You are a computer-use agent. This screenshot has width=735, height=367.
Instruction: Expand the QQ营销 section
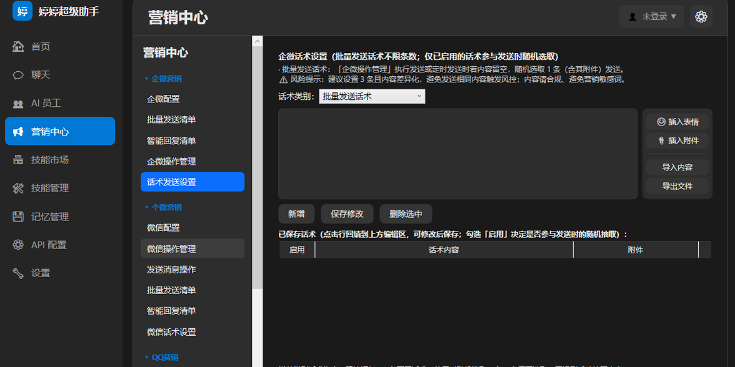click(x=162, y=357)
